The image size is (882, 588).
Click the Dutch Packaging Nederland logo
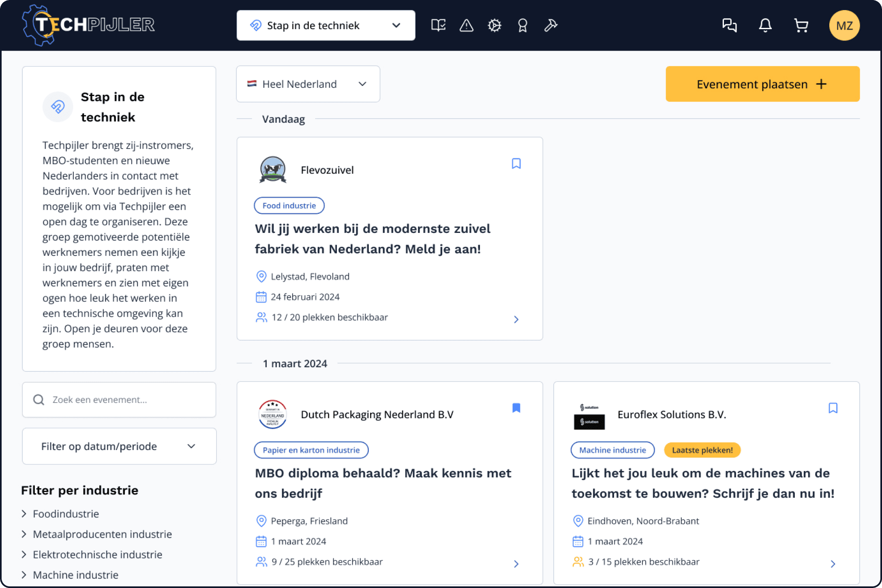[273, 414]
